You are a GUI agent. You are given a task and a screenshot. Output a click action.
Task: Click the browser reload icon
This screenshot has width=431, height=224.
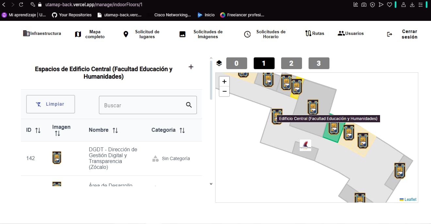[21, 5]
